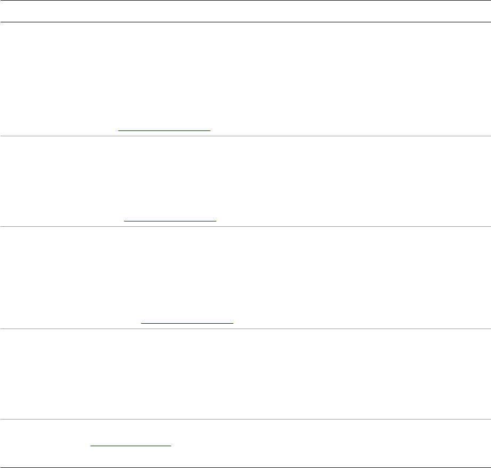Select the fourth body row without an underline
The height and width of the screenshot is (468, 491).
tap(245, 373)
